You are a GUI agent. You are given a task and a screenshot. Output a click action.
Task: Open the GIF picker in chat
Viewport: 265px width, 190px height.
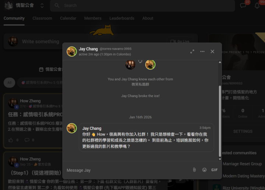point(215,170)
